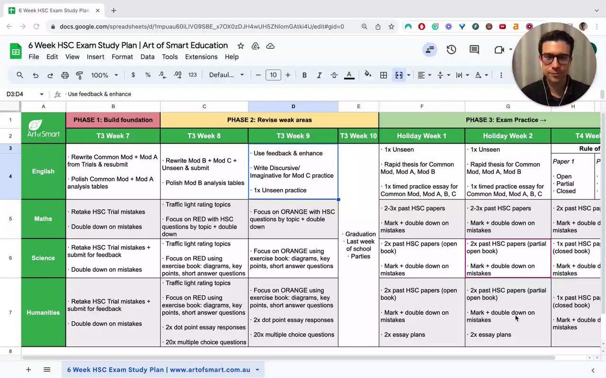Click the font size field
This screenshot has height=378, width=606.
click(x=273, y=75)
